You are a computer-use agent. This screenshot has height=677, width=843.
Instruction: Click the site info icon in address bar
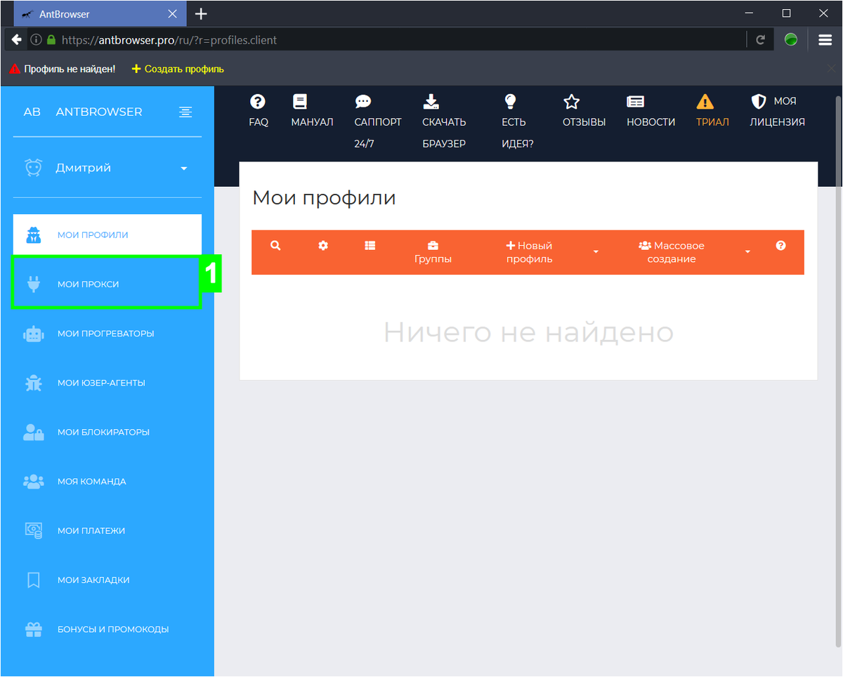tap(36, 40)
